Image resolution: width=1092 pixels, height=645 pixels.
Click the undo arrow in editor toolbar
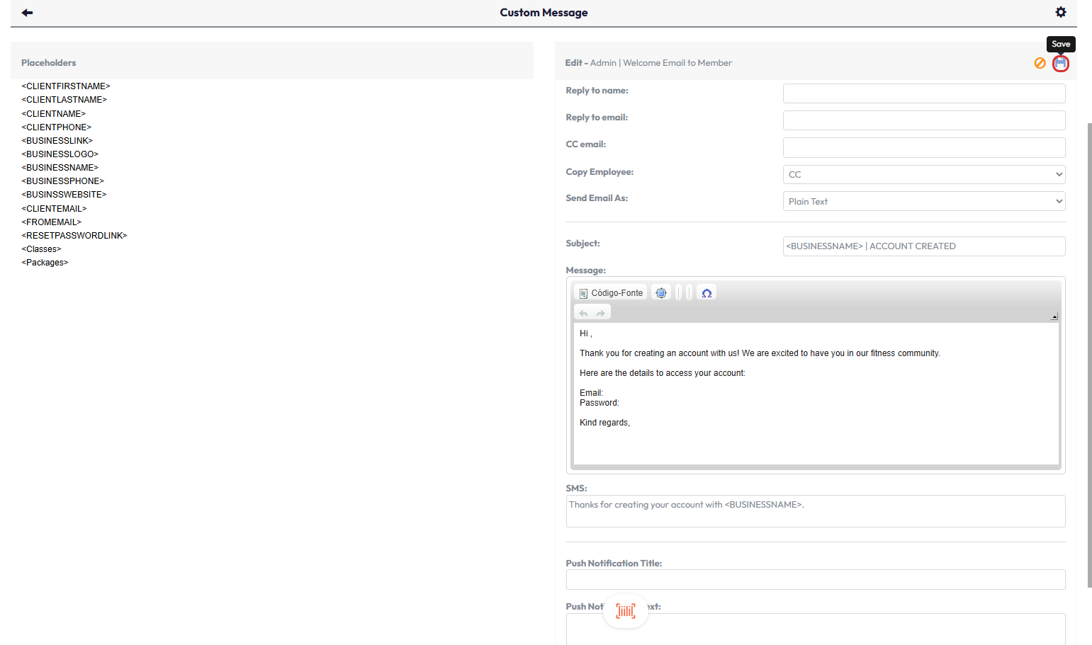tap(583, 313)
